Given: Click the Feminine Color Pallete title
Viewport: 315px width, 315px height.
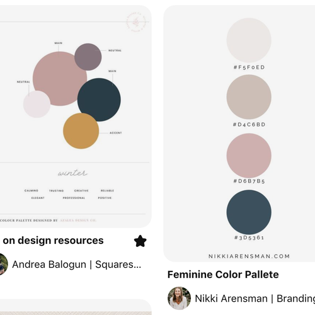Looking at the screenshot, I should 223,275.
